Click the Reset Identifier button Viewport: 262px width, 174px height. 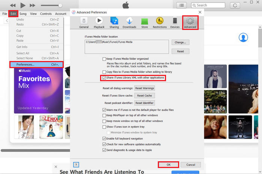point(145,103)
